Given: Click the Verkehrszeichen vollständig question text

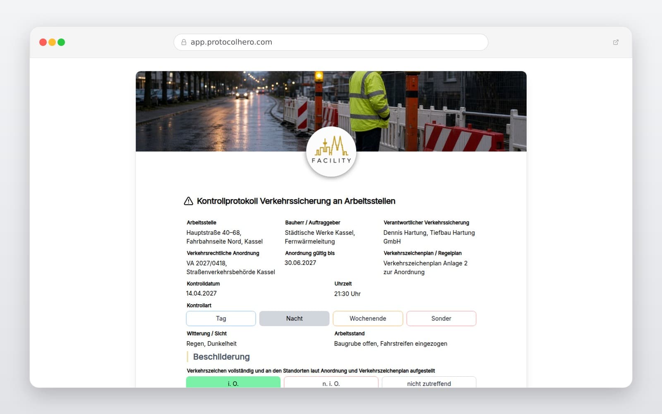Looking at the screenshot, I should click(311, 371).
